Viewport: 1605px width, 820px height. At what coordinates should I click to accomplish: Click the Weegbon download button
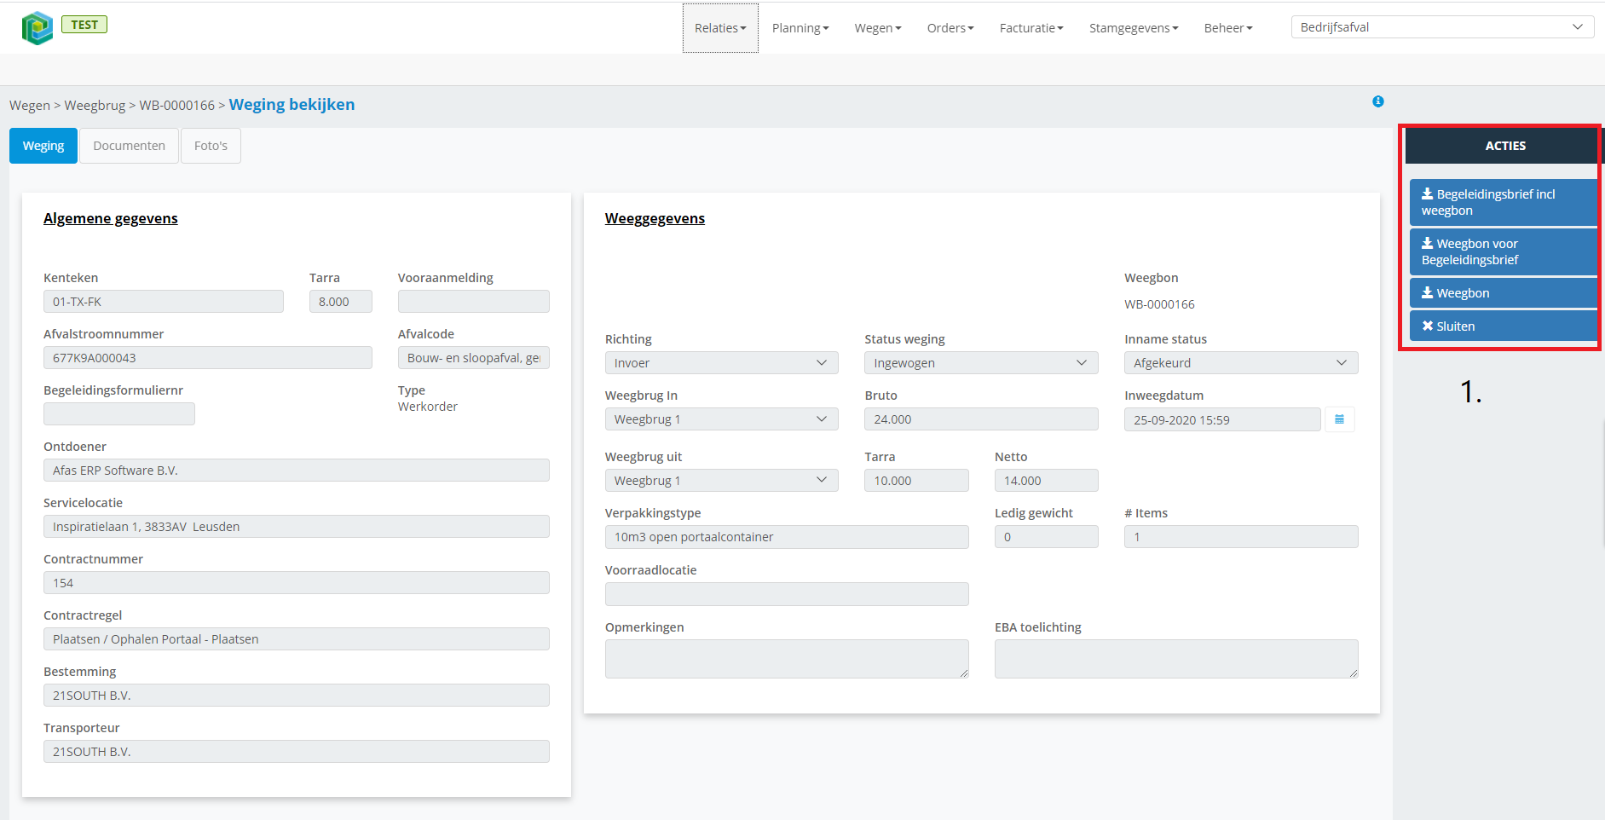(1504, 293)
